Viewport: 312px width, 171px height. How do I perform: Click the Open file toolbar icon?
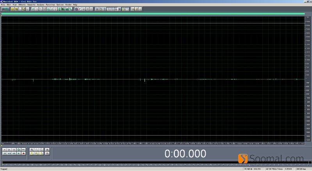(16, 9)
